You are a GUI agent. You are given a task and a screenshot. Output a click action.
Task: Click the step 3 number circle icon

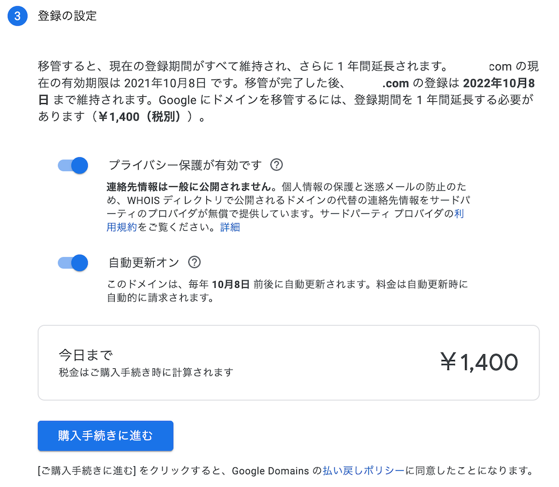click(x=17, y=16)
